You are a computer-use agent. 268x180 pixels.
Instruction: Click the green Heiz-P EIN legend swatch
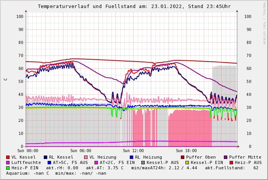[x=8, y=168]
